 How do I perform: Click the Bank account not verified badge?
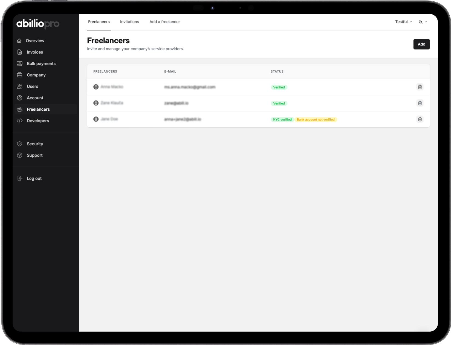click(x=316, y=120)
